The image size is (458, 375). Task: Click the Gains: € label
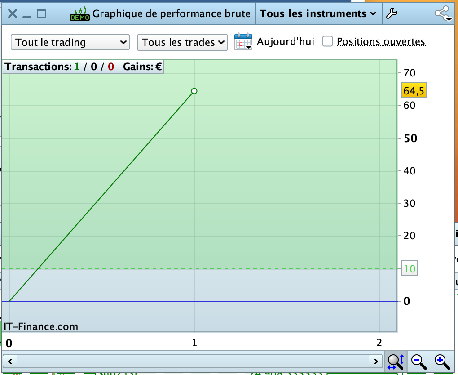coord(142,67)
